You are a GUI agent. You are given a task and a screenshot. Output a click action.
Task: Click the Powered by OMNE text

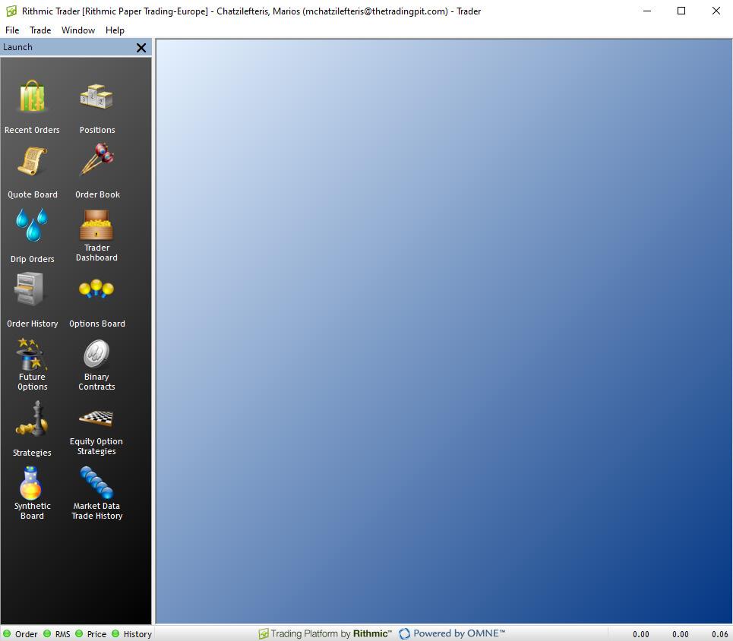[x=459, y=633]
